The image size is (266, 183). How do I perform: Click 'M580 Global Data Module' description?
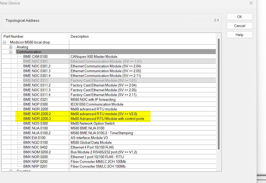[x=91, y=142]
